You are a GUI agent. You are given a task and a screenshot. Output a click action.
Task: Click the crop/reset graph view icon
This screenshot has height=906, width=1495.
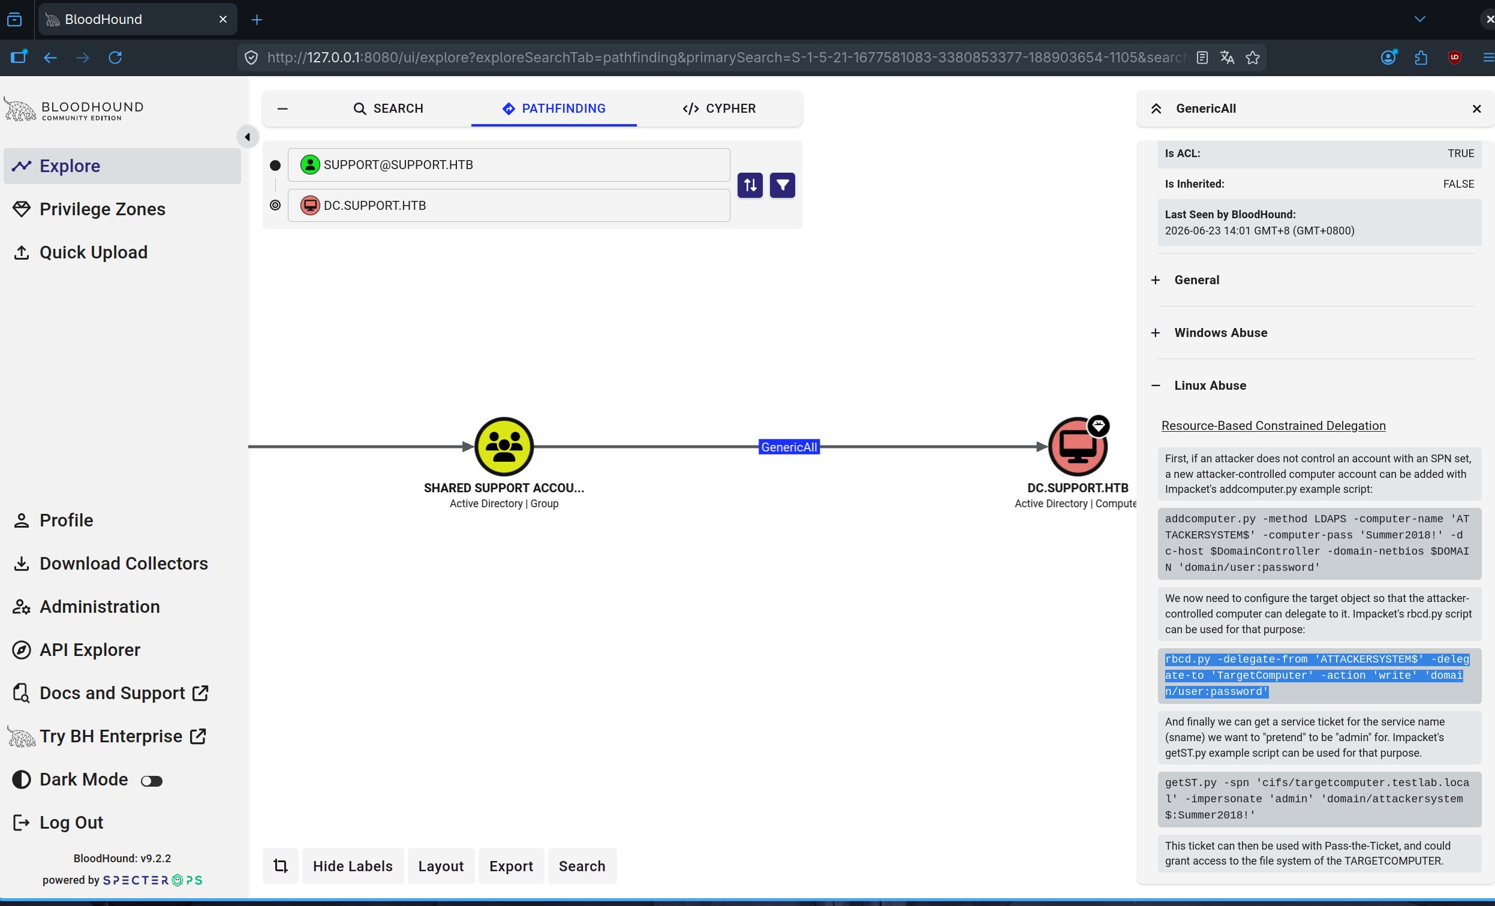280,865
